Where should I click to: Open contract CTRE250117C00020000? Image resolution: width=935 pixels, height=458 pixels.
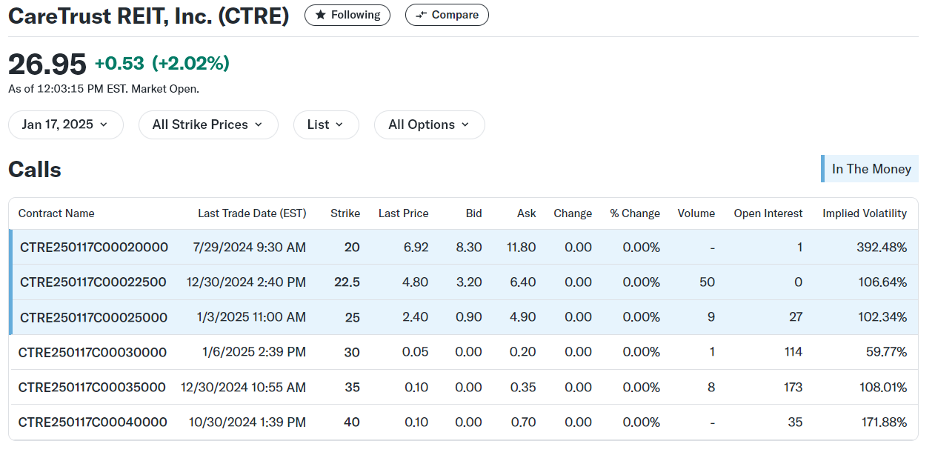(x=94, y=248)
